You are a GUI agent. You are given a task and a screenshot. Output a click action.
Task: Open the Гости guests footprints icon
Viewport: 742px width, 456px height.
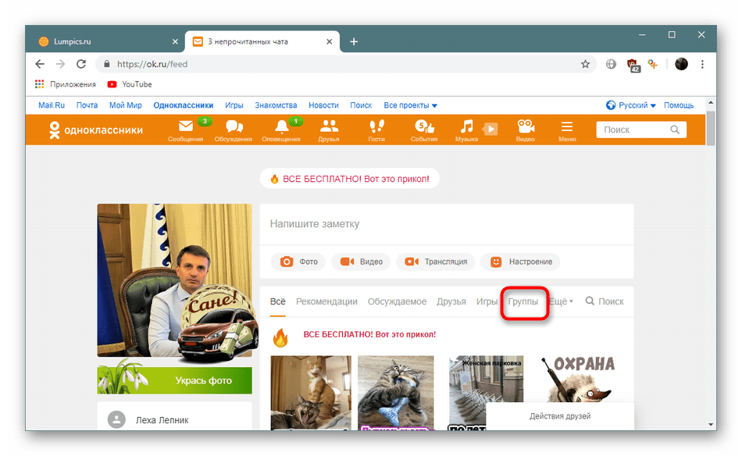[x=376, y=130]
